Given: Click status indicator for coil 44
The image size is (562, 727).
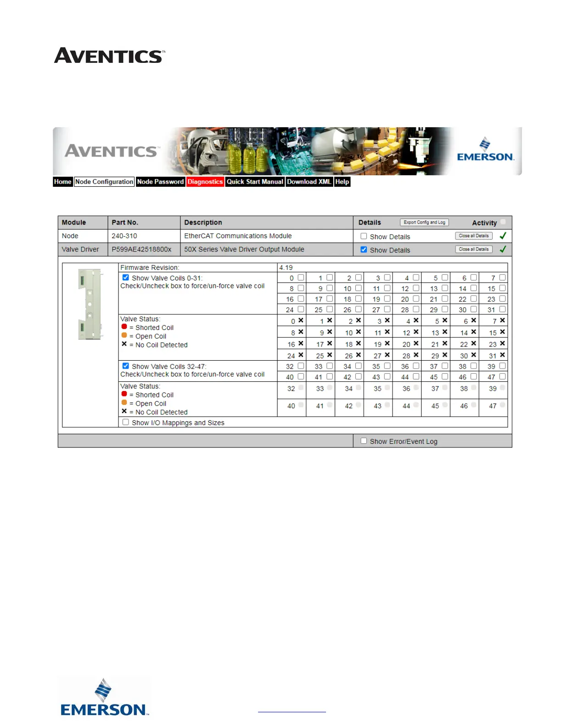Looking at the screenshot, I should click(416, 405).
